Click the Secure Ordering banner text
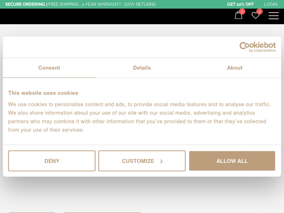The height and width of the screenshot is (213, 284). (25, 4)
